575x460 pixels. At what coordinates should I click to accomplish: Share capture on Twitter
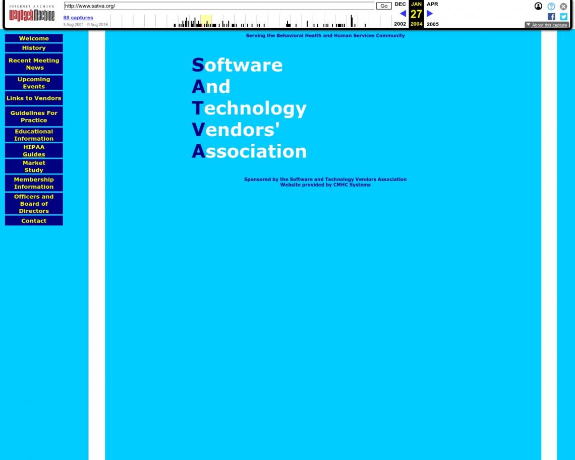coord(563,17)
